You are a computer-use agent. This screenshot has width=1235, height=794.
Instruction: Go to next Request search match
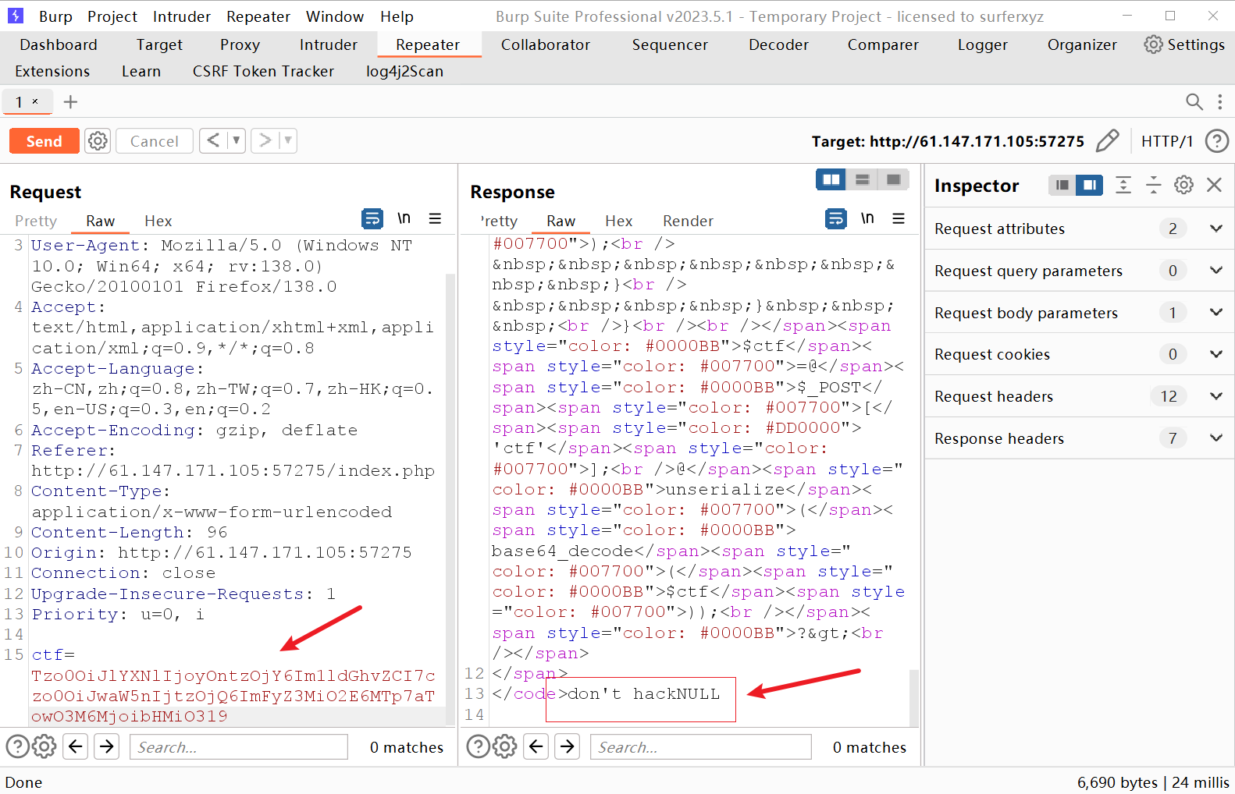pos(107,746)
